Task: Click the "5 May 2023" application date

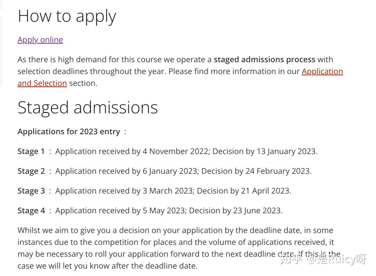Action: 163,211
